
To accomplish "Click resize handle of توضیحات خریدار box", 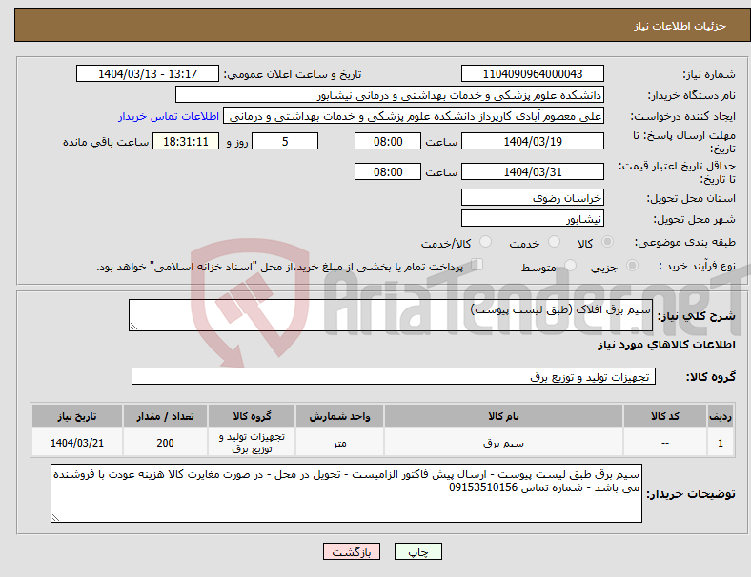I will pos(55,518).
